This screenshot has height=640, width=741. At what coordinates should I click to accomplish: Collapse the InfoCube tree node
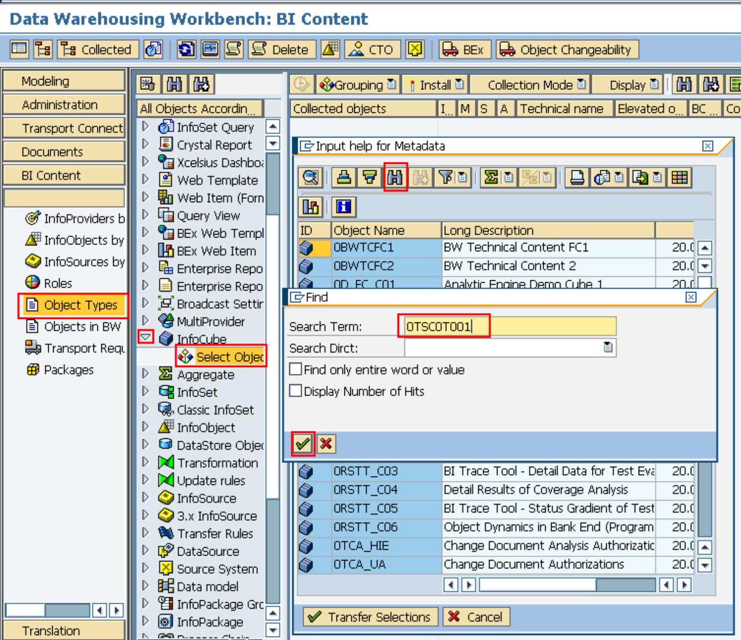pos(145,337)
